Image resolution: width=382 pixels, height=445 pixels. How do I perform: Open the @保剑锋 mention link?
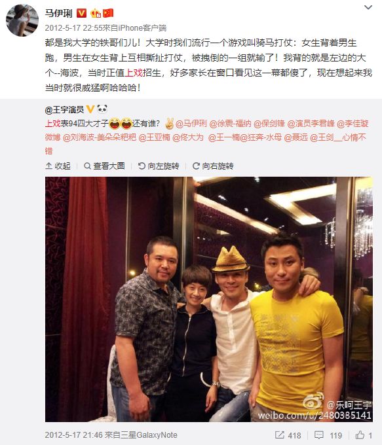tap(269, 124)
